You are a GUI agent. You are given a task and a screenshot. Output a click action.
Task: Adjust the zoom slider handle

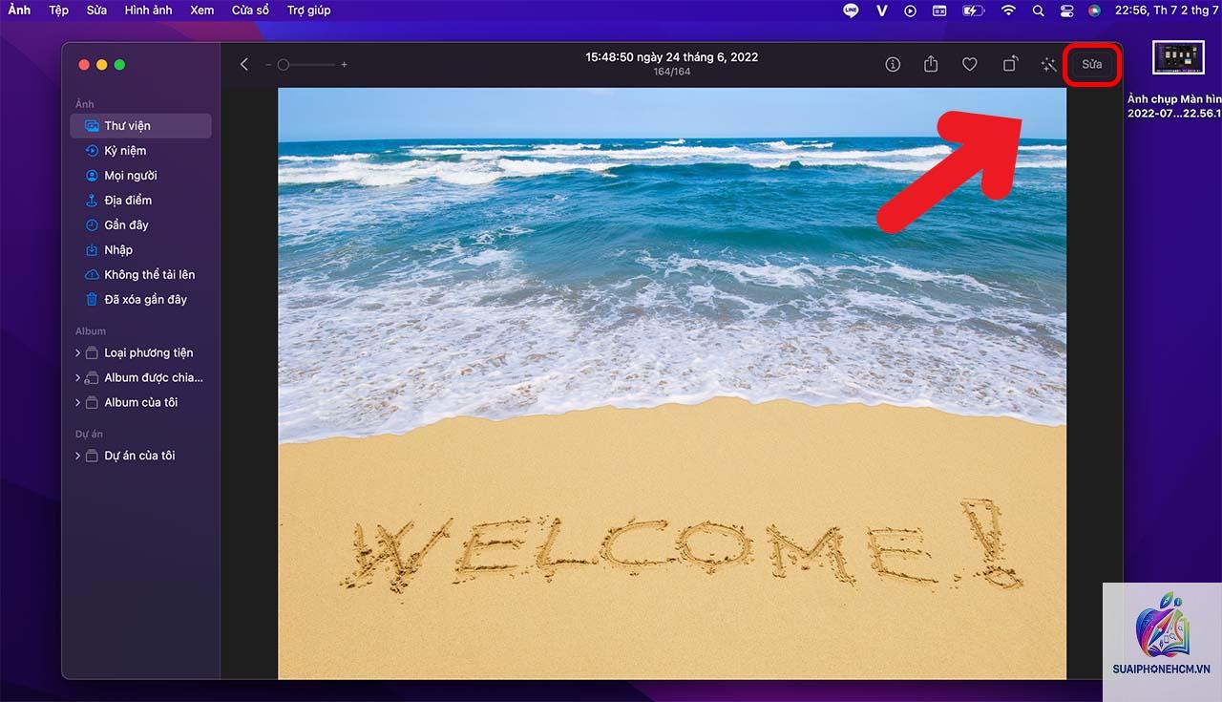[284, 64]
